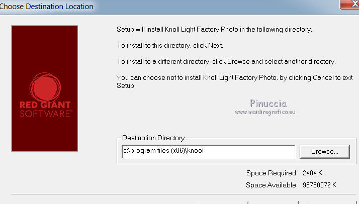Click the "Setup will install Knoll Light Factory" line
The image size is (359, 204).
[x=214, y=29]
